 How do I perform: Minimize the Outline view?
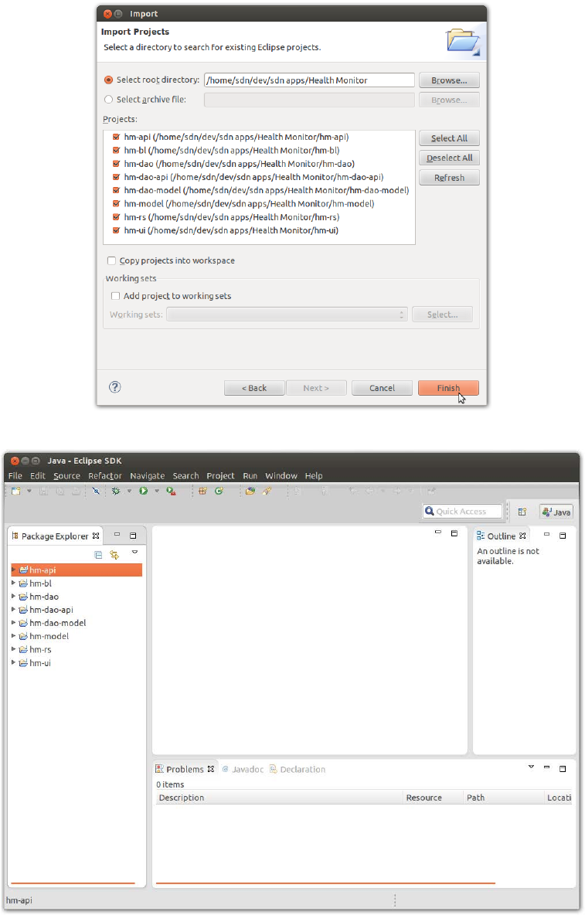(x=546, y=535)
